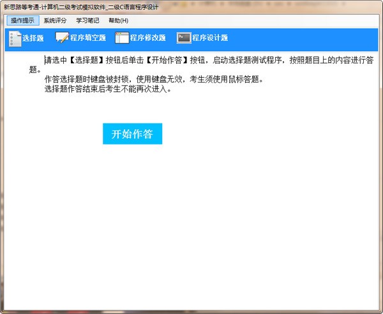Image resolution: width=383 pixels, height=314 pixels.
Task: Click the window title 新思路等考通
Action: click(81, 7)
